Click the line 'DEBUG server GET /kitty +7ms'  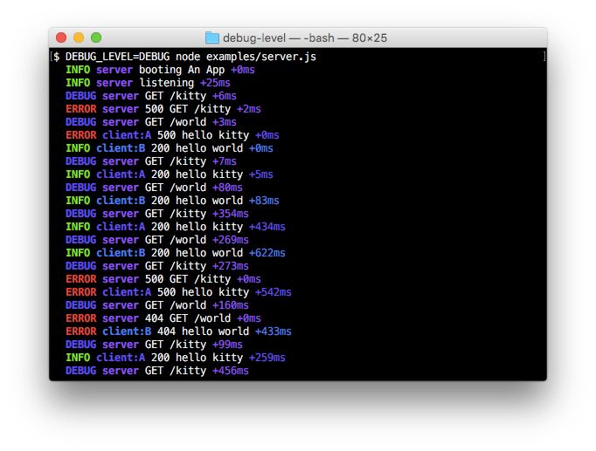151,161
